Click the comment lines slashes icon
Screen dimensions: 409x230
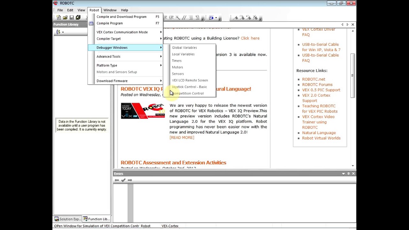(x=184, y=18)
